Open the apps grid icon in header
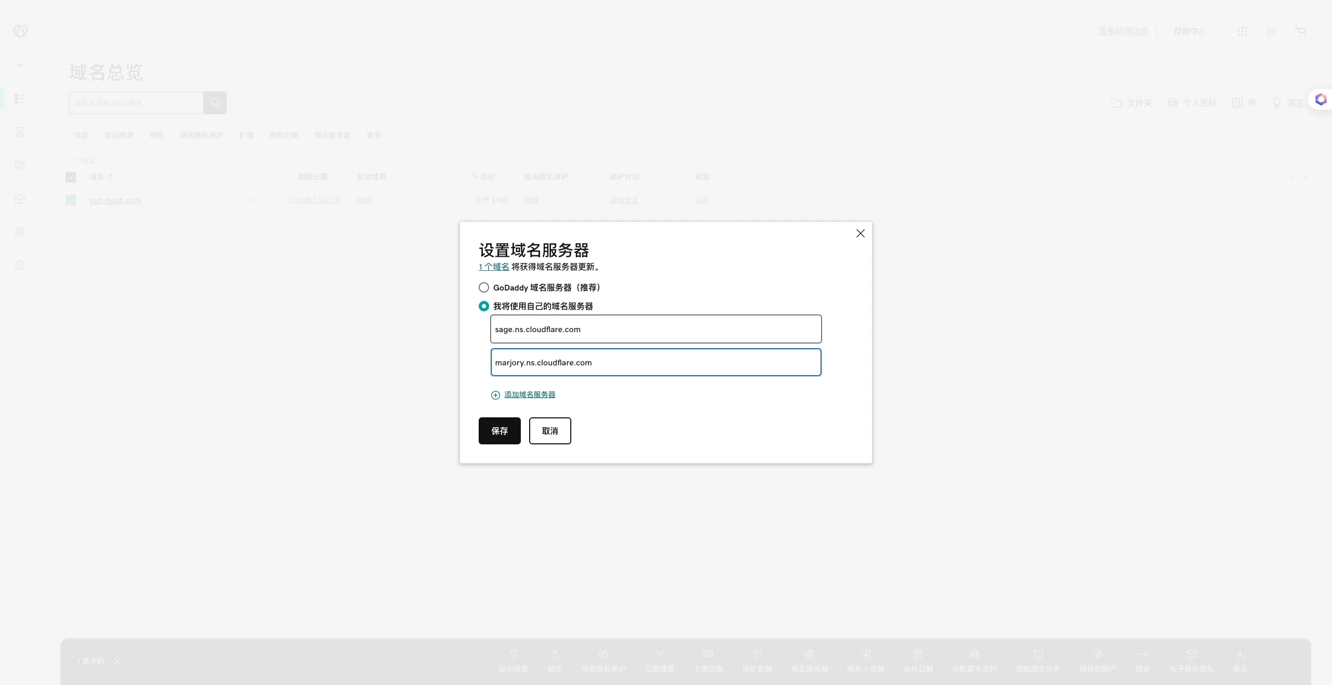Image resolution: width=1332 pixels, height=685 pixels. [x=1243, y=31]
